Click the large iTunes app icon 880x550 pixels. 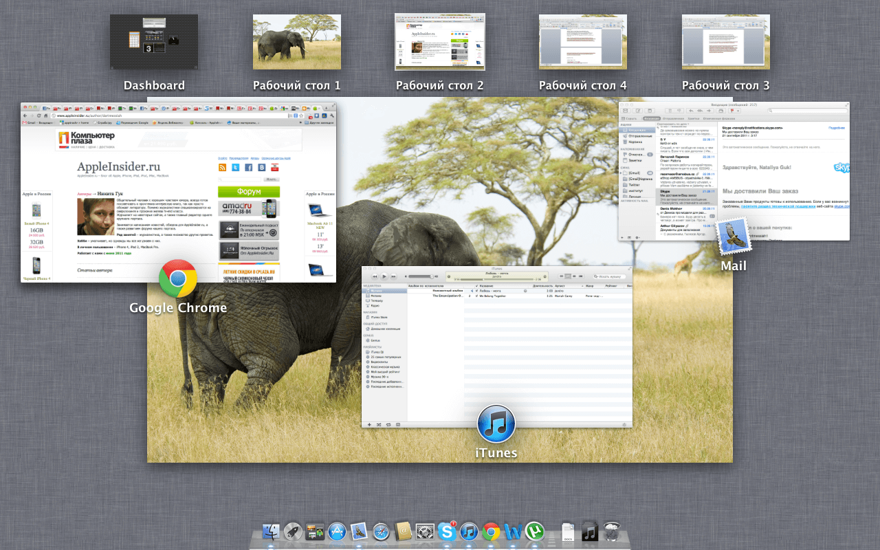coord(496,424)
